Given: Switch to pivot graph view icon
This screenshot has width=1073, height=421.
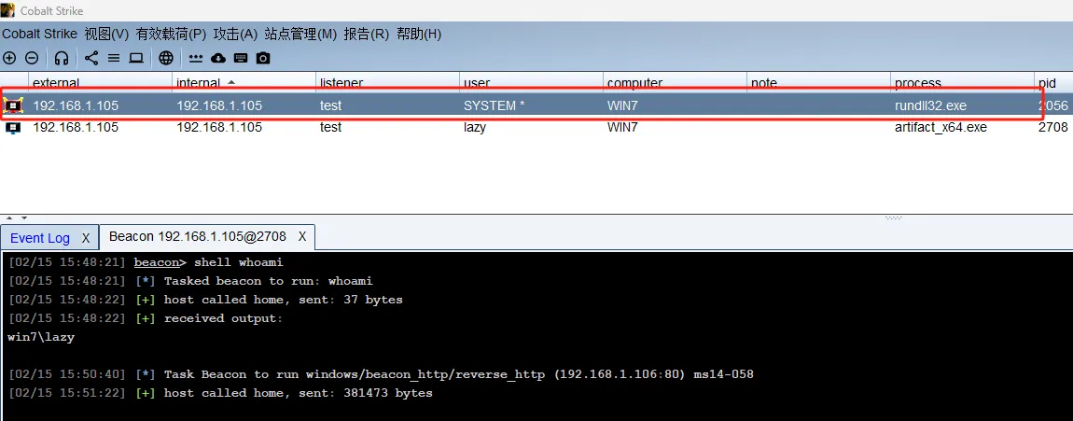Looking at the screenshot, I should pyautogui.click(x=91, y=58).
